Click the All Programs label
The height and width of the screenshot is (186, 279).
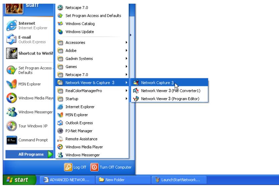pos(31,154)
